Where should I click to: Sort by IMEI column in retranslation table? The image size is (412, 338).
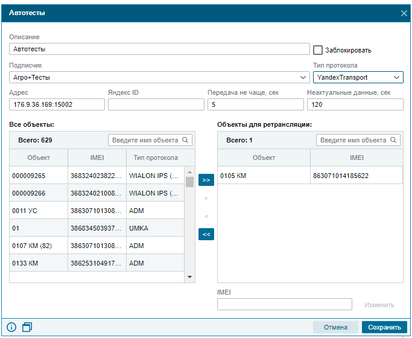tap(357, 158)
